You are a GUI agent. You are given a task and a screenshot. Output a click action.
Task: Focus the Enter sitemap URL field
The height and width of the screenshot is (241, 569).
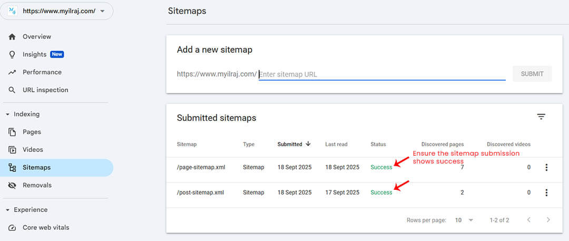[x=382, y=74]
